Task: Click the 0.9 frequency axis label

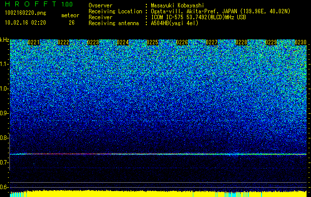Action: point(4,113)
